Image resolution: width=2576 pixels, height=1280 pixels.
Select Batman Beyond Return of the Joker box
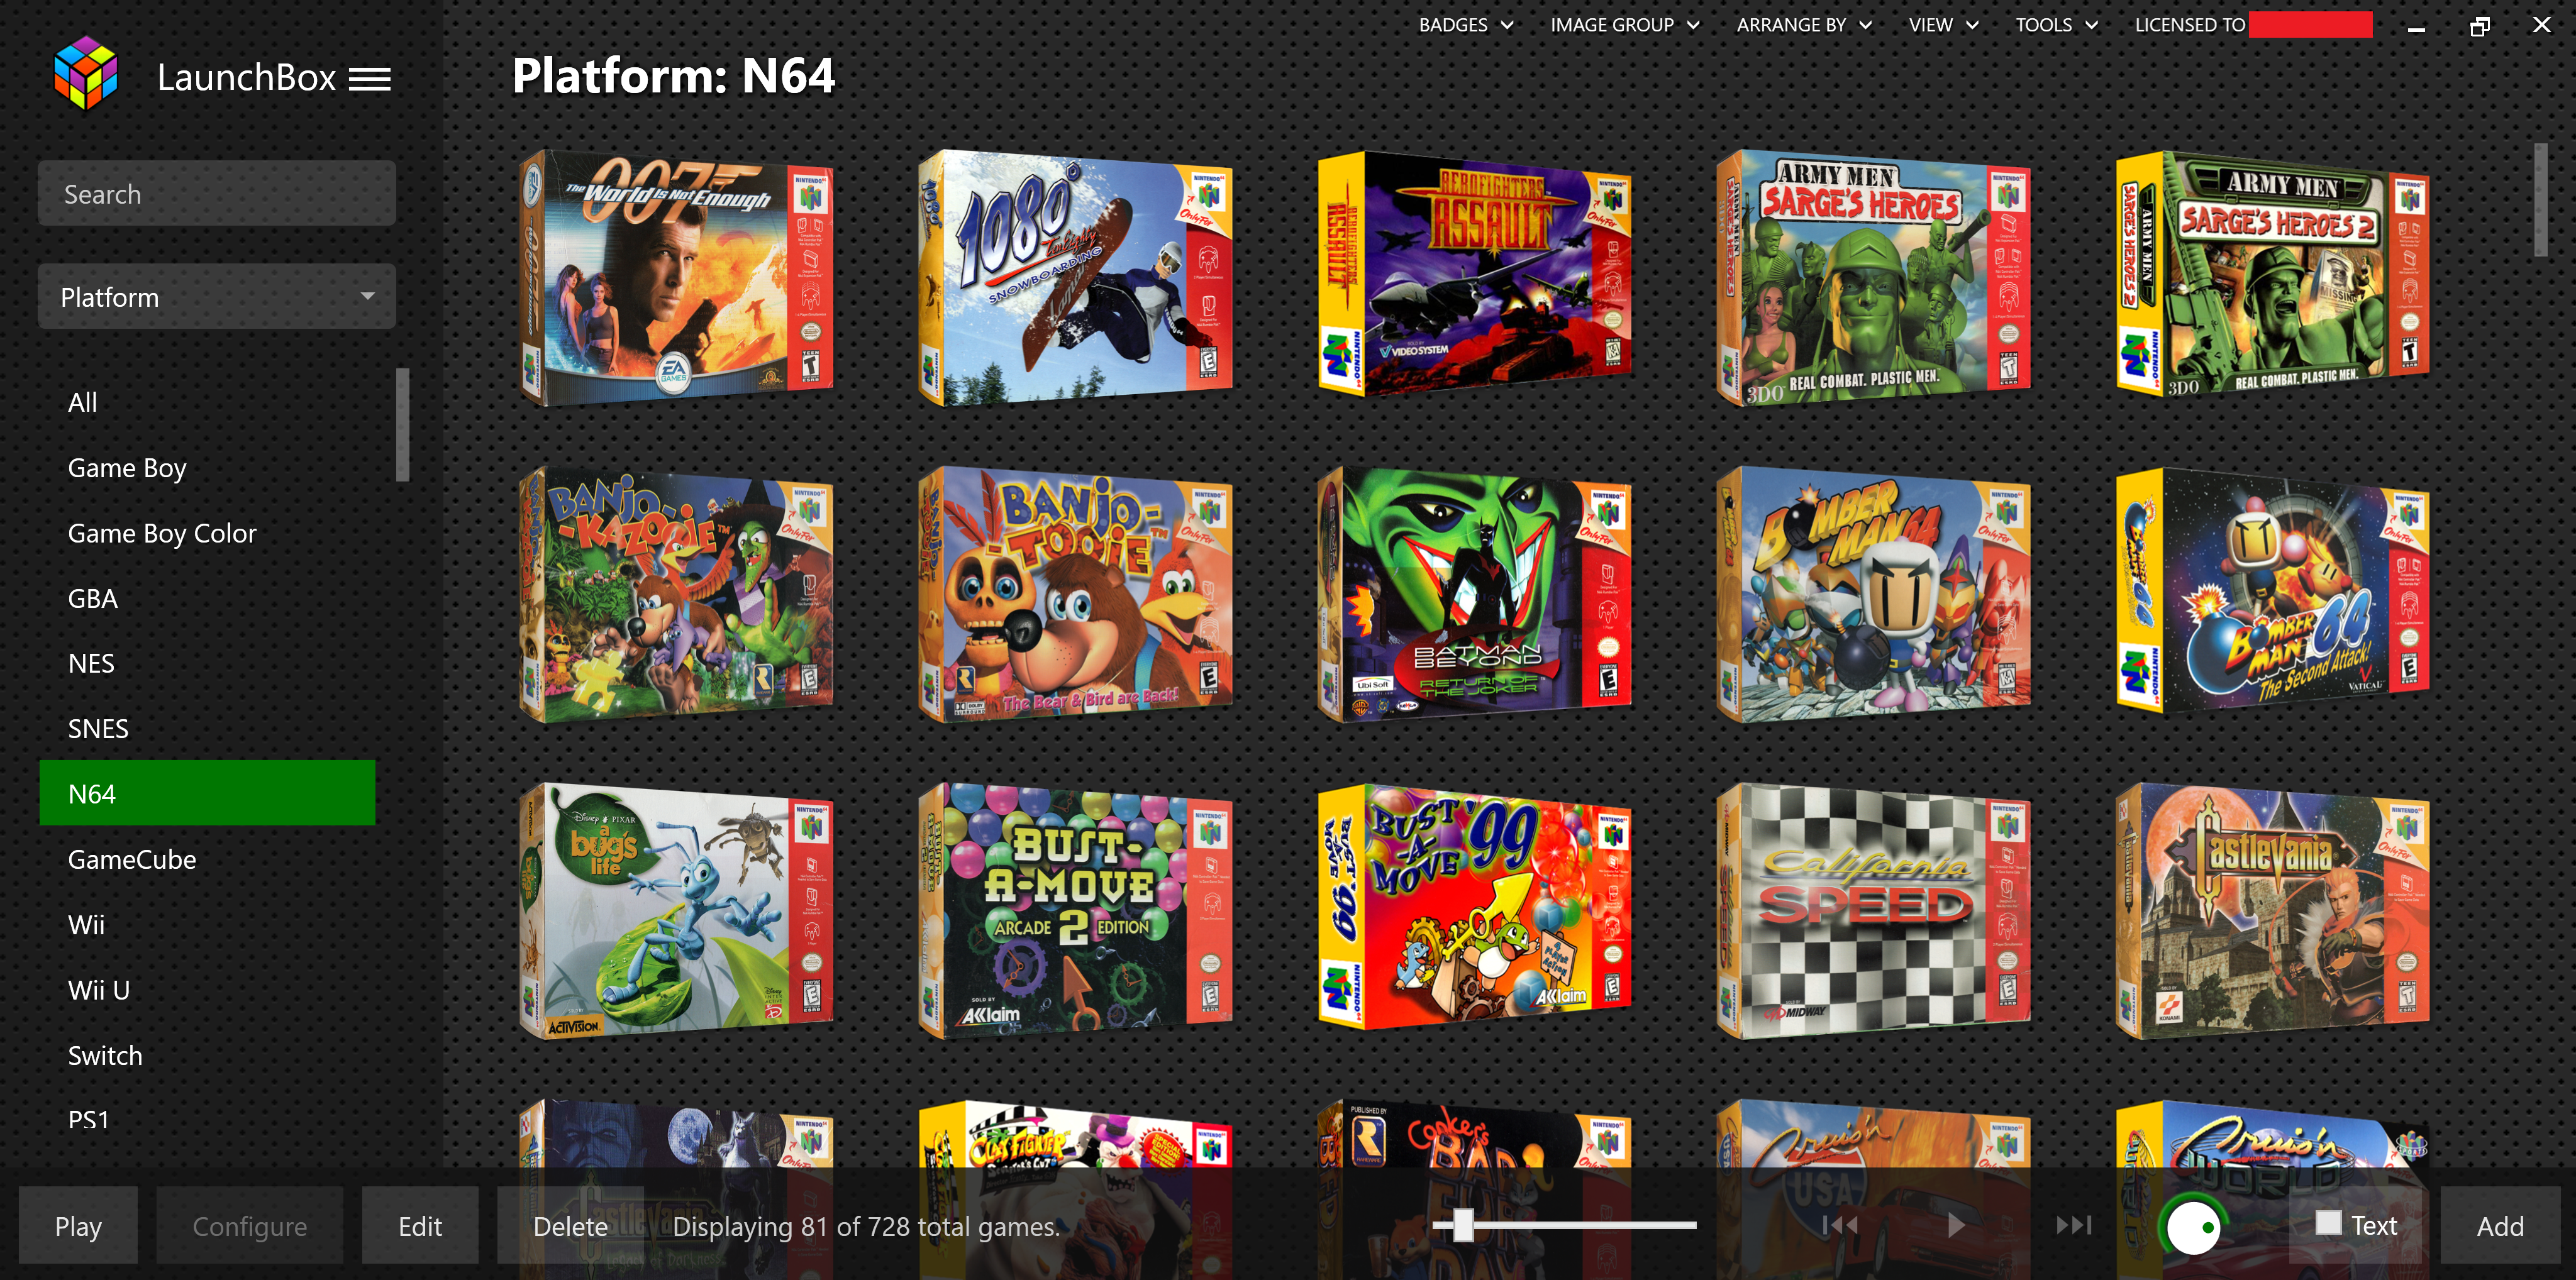tap(1475, 594)
